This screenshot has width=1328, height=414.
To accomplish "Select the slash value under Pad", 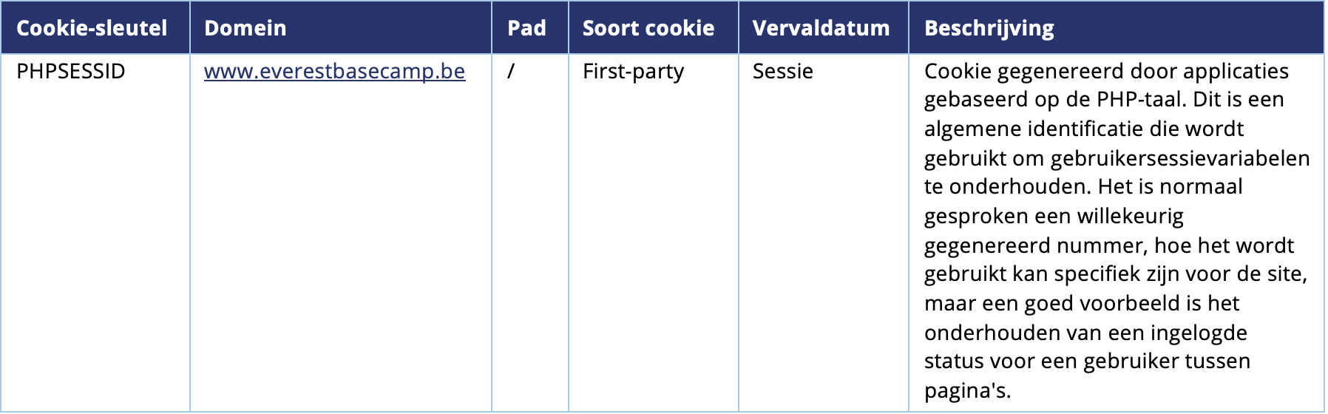I will pyautogui.click(x=510, y=72).
